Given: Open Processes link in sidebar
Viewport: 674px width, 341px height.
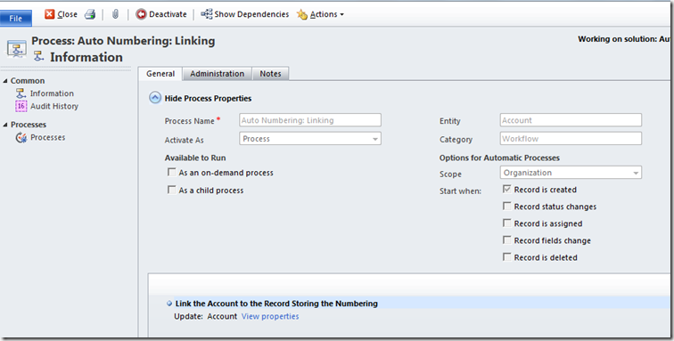Looking at the screenshot, I should (48, 137).
